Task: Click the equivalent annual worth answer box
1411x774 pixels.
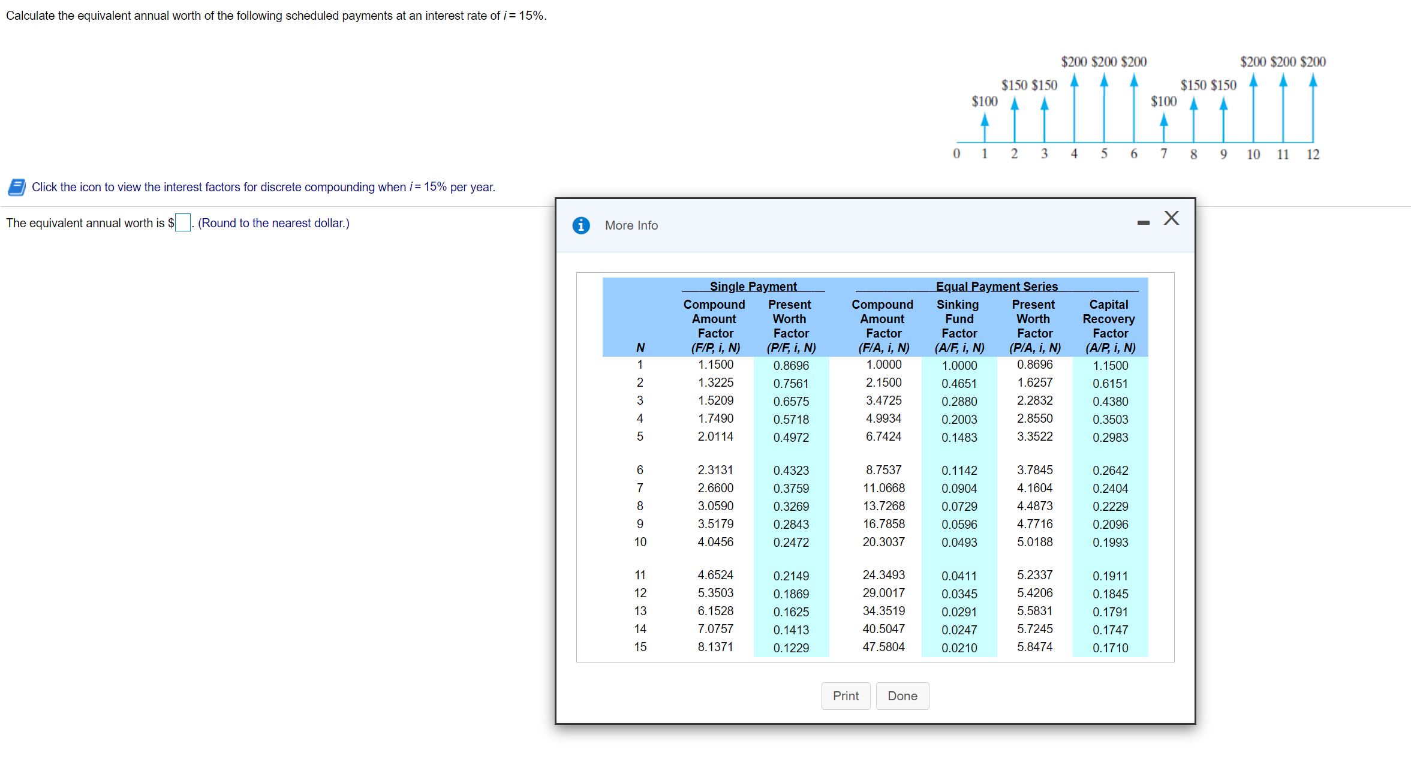Action: point(183,222)
